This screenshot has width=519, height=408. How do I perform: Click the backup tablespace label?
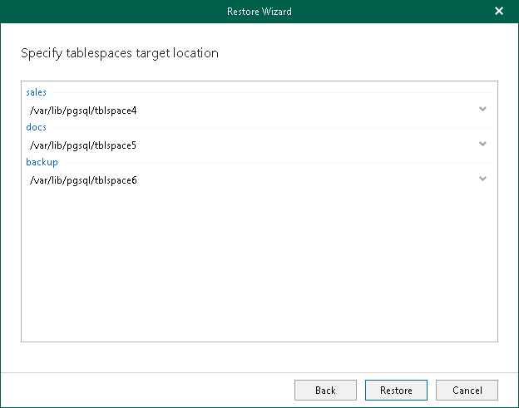(x=42, y=162)
